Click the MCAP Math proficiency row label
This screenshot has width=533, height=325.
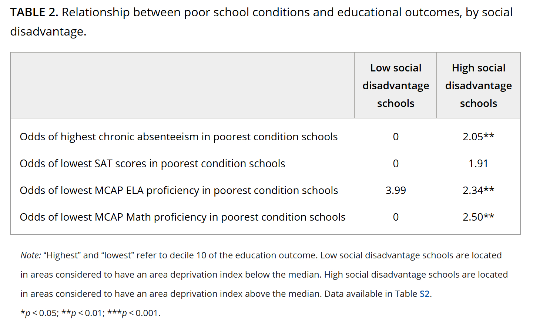[182, 217]
